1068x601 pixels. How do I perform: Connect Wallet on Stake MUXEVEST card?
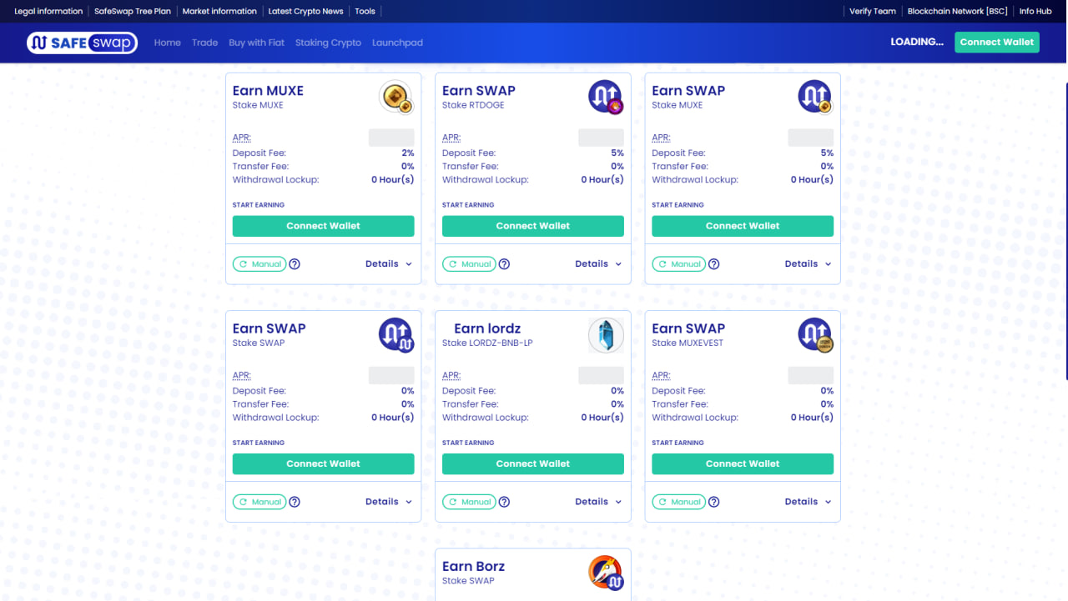pyautogui.click(x=743, y=463)
